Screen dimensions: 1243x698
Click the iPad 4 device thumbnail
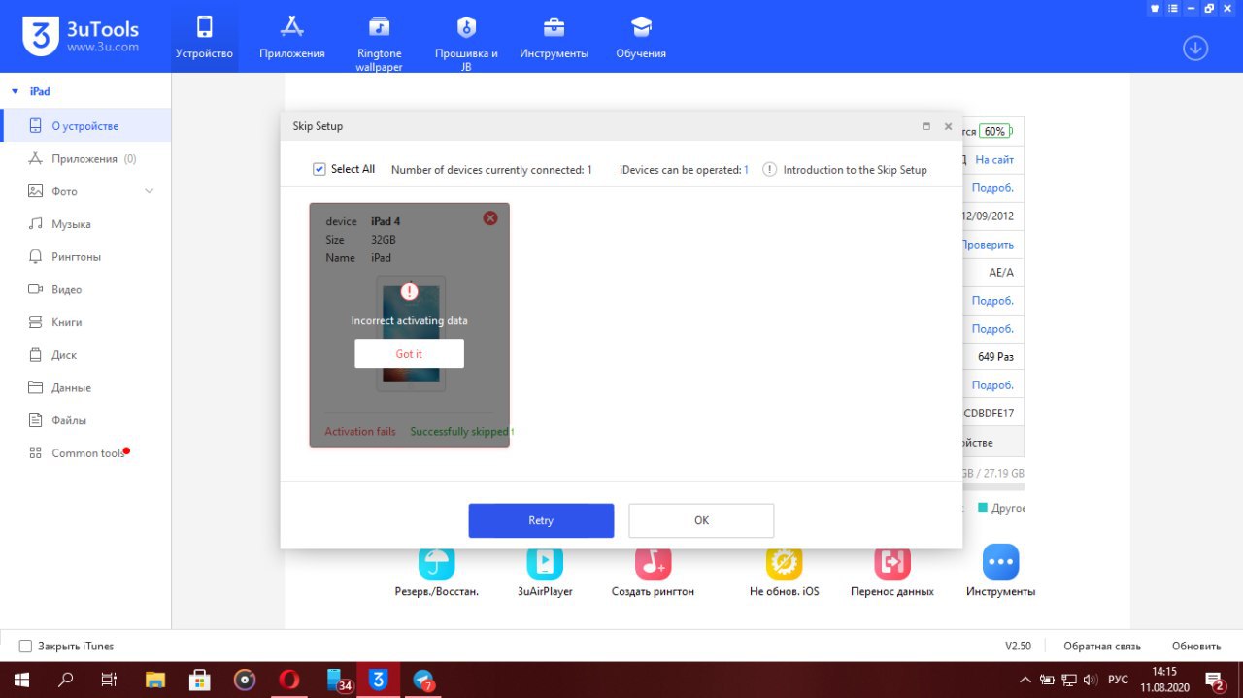(411, 333)
